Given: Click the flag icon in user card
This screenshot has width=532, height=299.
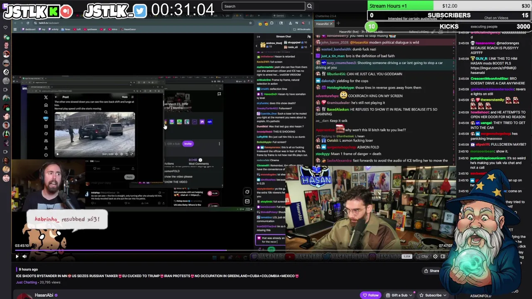Looking at the screenshot, I should (x=219, y=94).
